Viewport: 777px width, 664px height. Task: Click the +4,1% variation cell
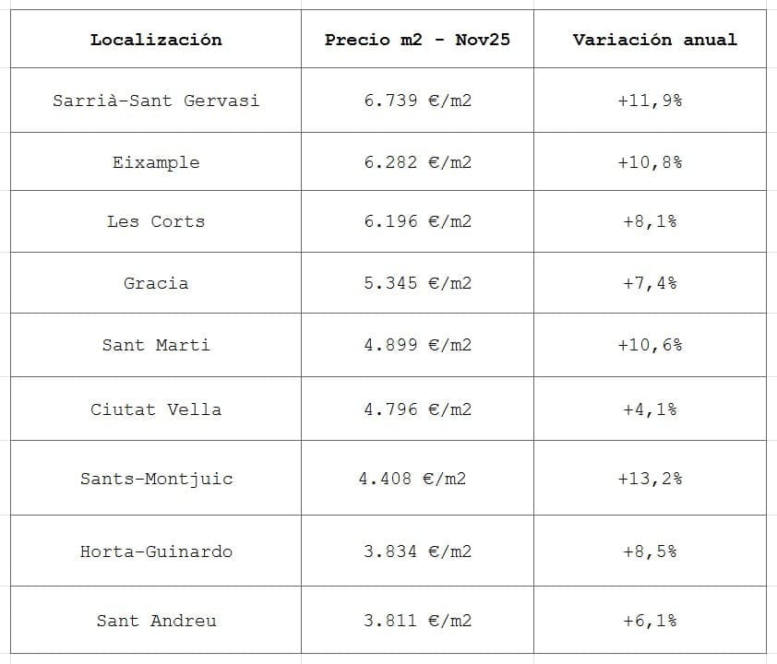pos(650,409)
